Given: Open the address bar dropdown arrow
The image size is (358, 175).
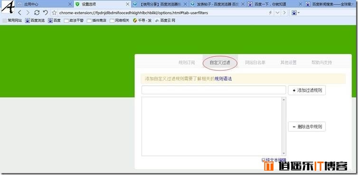Looking at the screenshot, I should [277, 13].
